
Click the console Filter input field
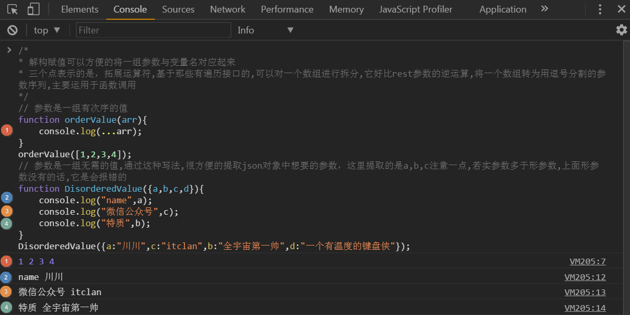153,30
